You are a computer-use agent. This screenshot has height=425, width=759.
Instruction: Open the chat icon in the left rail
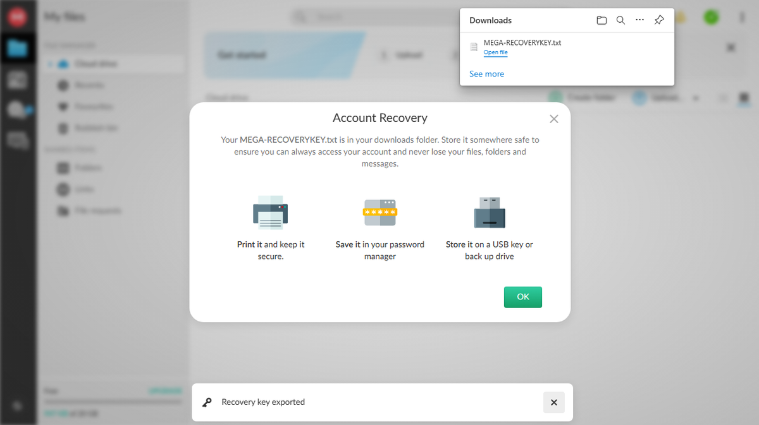click(18, 109)
